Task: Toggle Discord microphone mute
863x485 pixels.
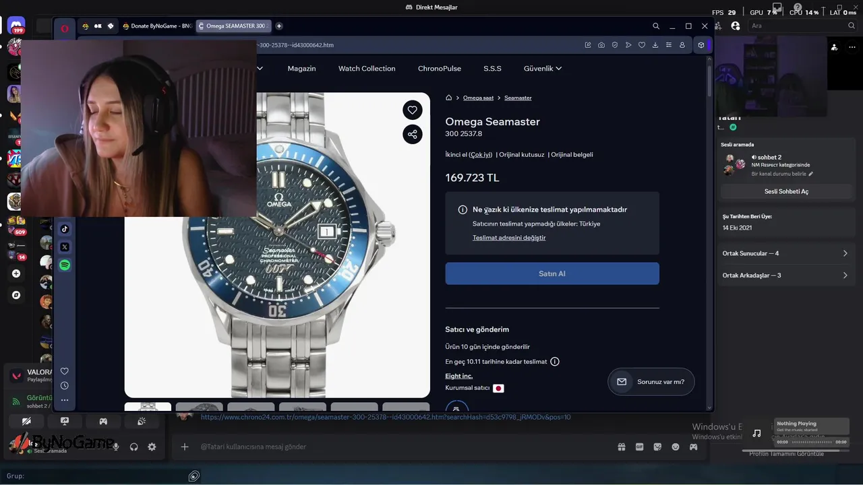Action: click(116, 447)
